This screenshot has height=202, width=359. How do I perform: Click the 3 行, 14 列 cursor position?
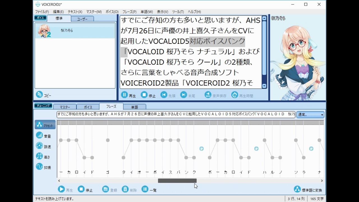click(296, 199)
